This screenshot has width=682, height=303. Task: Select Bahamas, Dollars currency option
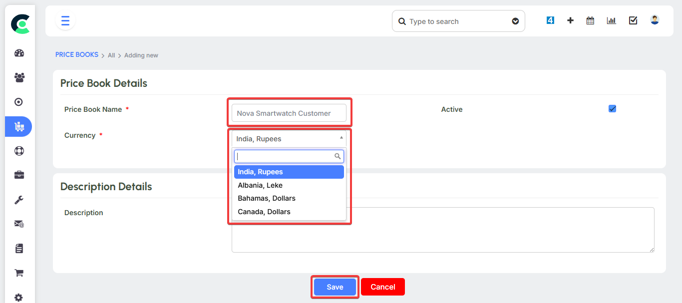(267, 198)
